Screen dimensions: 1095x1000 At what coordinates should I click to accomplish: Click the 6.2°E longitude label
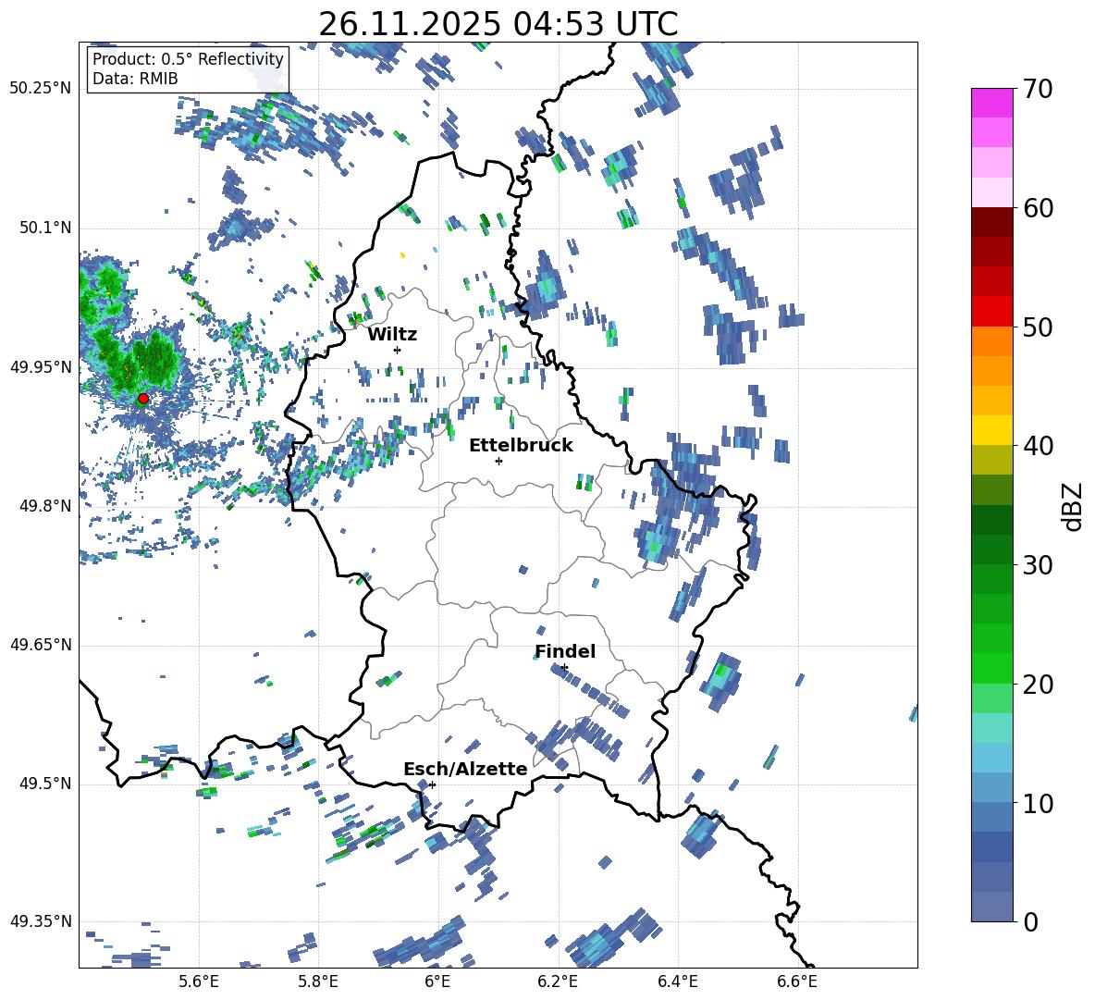(x=558, y=981)
